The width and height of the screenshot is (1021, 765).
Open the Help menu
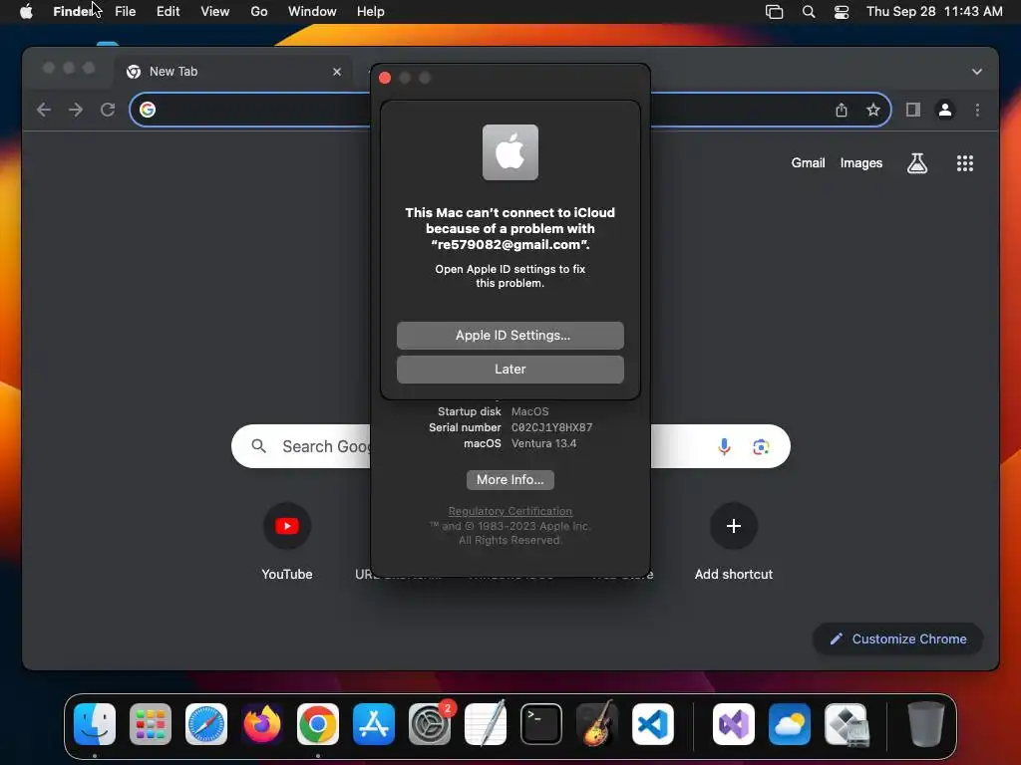(x=371, y=12)
